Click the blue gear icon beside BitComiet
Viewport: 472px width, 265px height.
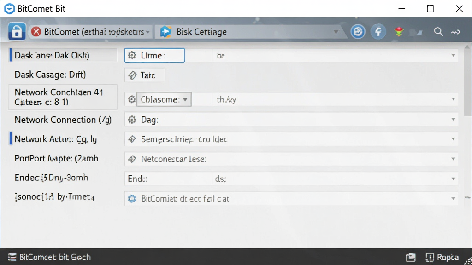click(132, 199)
